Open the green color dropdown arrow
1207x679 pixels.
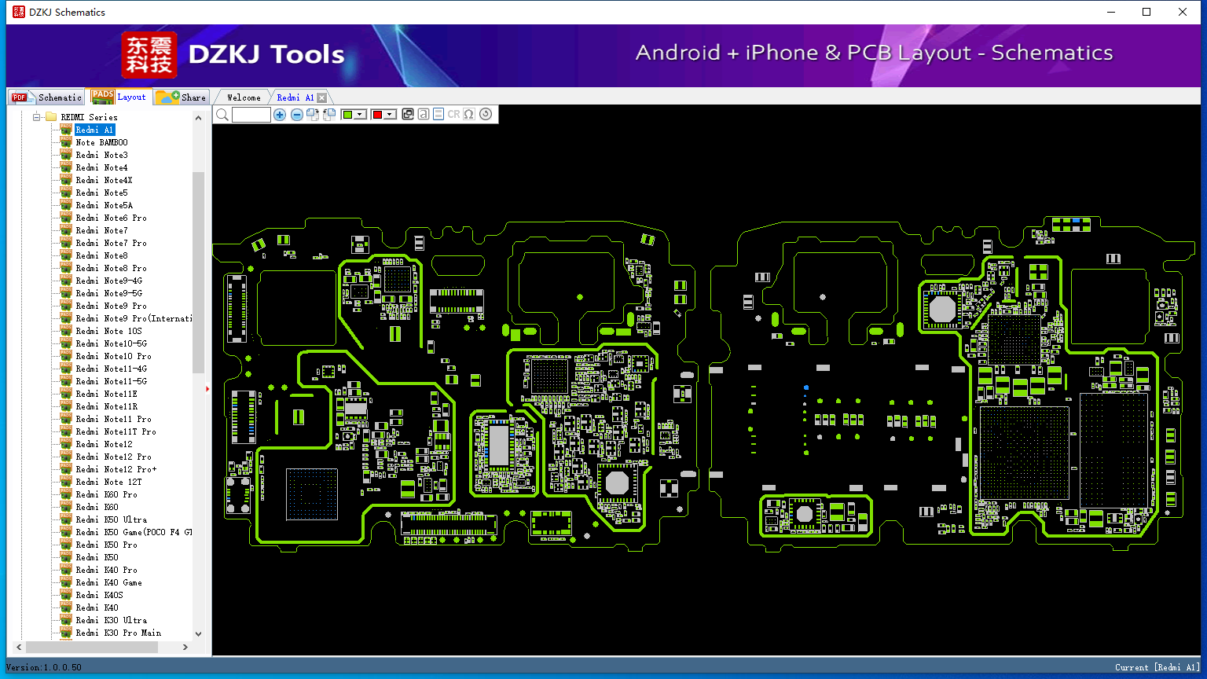tap(361, 115)
